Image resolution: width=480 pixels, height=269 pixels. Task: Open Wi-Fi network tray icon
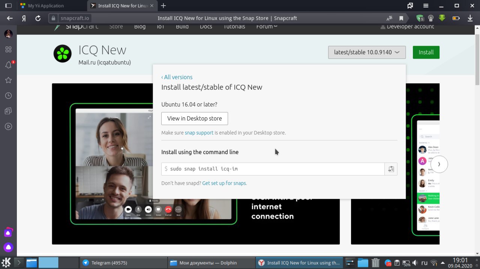pyautogui.click(x=434, y=263)
